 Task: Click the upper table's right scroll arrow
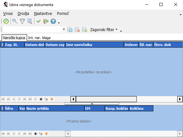180,99
